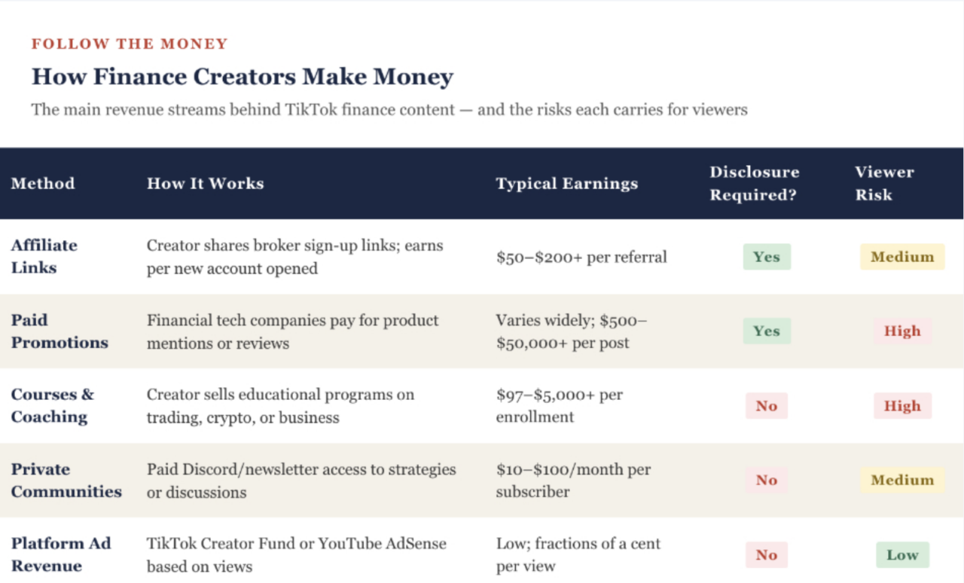Click the Platform Ad Revenue row label
Viewport: 964px width, 583px height.
(61, 554)
